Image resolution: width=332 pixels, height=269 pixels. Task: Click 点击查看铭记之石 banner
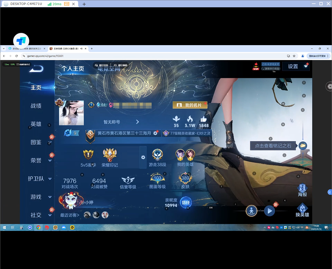[273, 146]
